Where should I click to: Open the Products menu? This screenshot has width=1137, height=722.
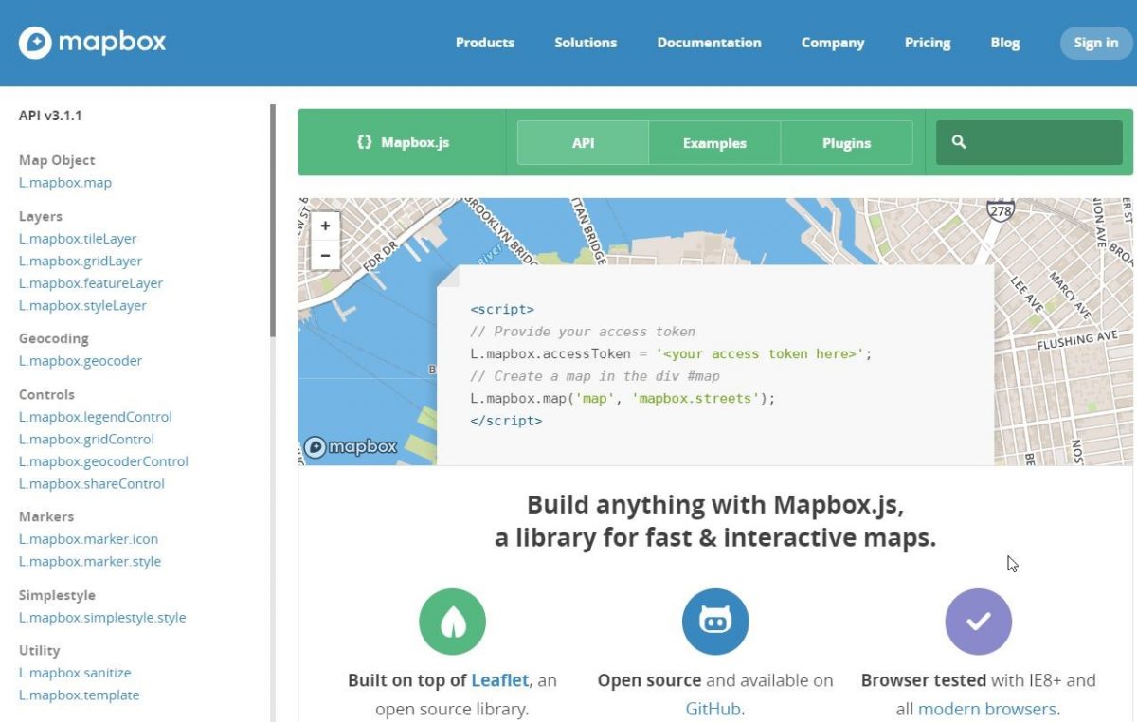[484, 43]
